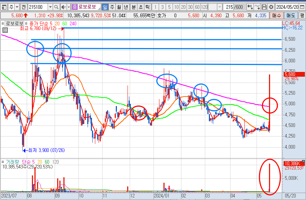Screen dimensions: 306x200
Task: Open the stock search magnifier
Action: (56, 7)
